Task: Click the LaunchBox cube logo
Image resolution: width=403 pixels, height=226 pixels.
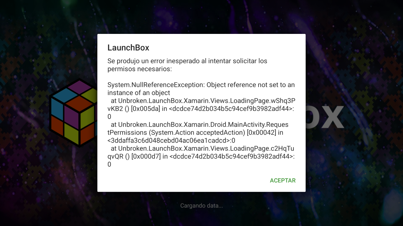Action: [x=73, y=113]
